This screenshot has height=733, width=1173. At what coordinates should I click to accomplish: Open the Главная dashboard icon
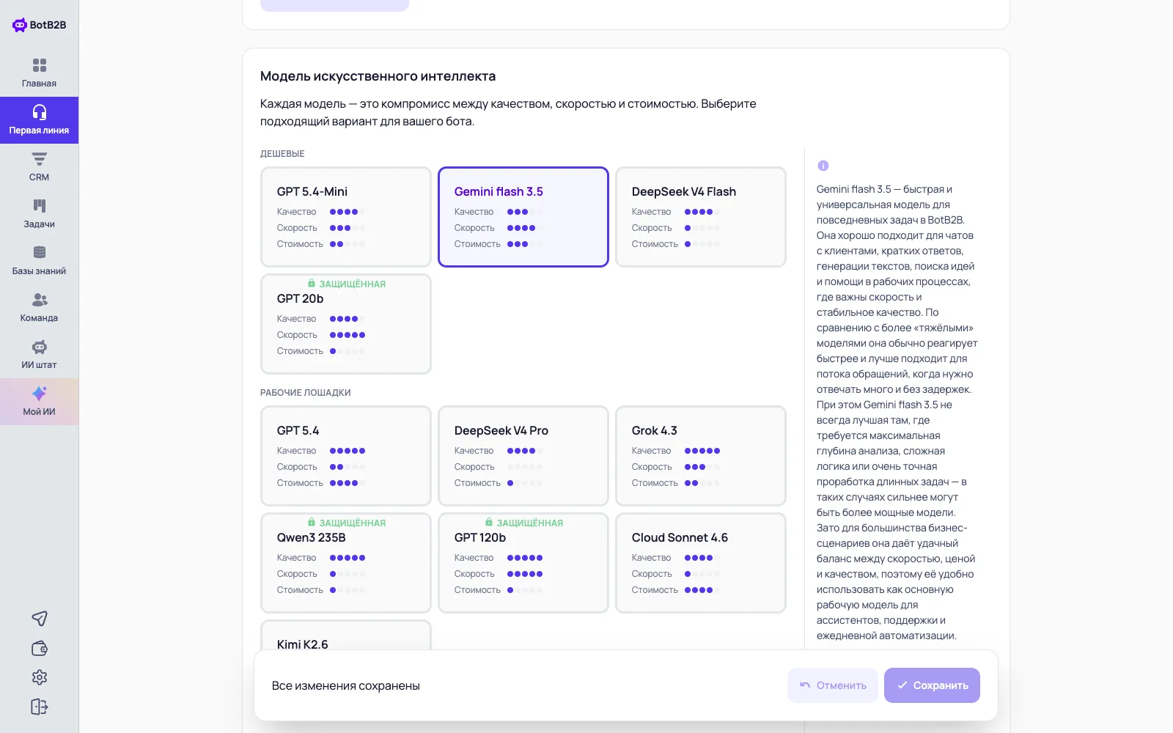point(40,65)
